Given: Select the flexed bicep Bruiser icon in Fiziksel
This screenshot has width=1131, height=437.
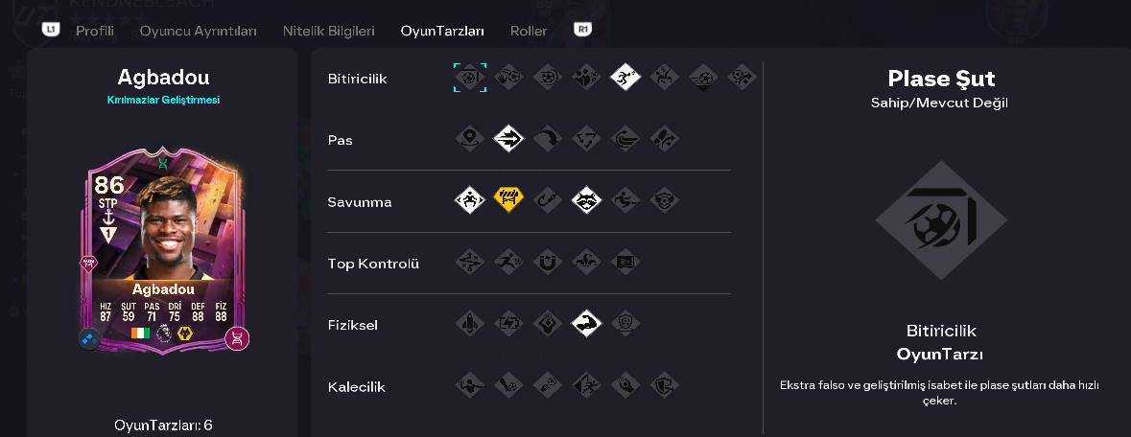Looking at the screenshot, I should click(x=586, y=324).
